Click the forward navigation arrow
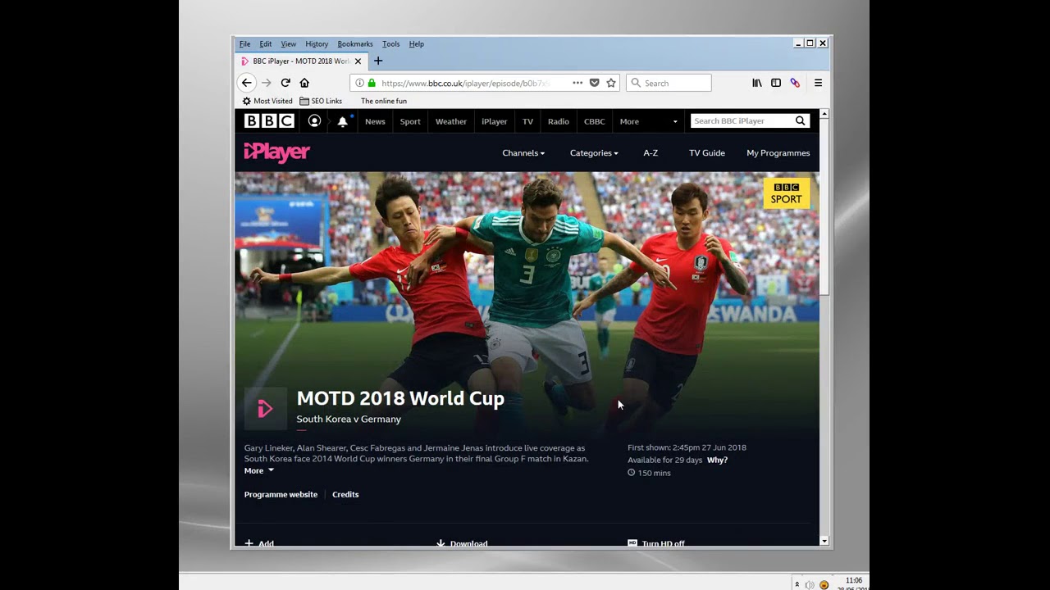Image resolution: width=1050 pixels, height=590 pixels. point(266,83)
